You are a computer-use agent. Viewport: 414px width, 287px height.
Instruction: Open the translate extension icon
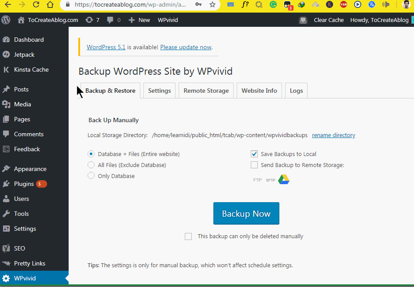(372, 4)
